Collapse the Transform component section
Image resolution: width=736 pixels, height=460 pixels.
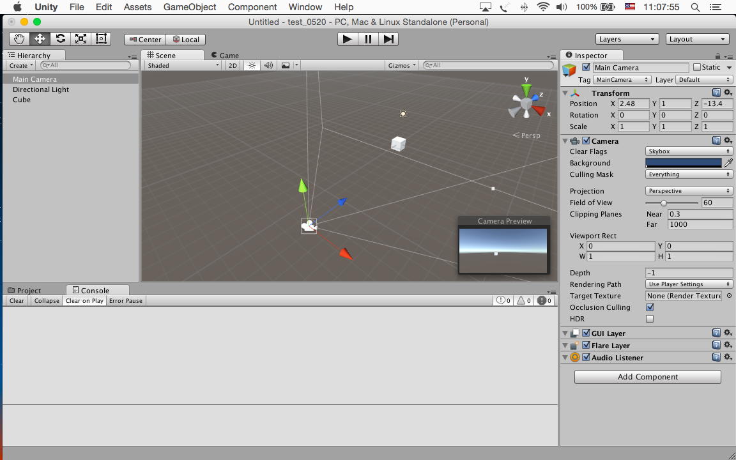pos(565,93)
